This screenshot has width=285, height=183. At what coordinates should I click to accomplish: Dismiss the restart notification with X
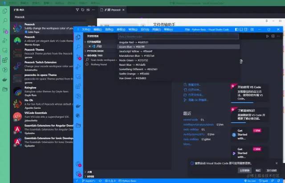point(277,163)
